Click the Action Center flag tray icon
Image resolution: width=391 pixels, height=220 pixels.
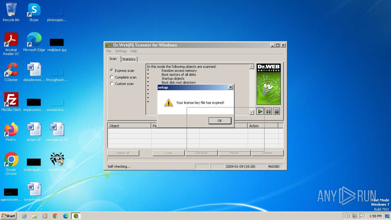[x=362, y=216]
